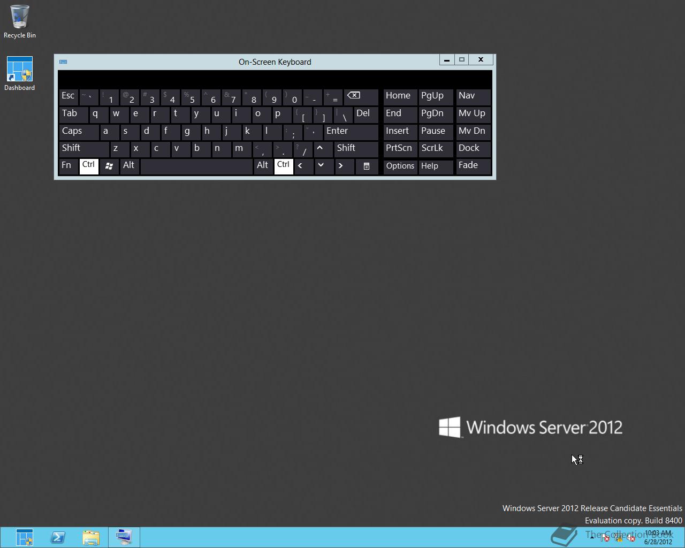Click the Mv Dn key
The height and width of the screenshot is (548, 685).
(473, 132)
